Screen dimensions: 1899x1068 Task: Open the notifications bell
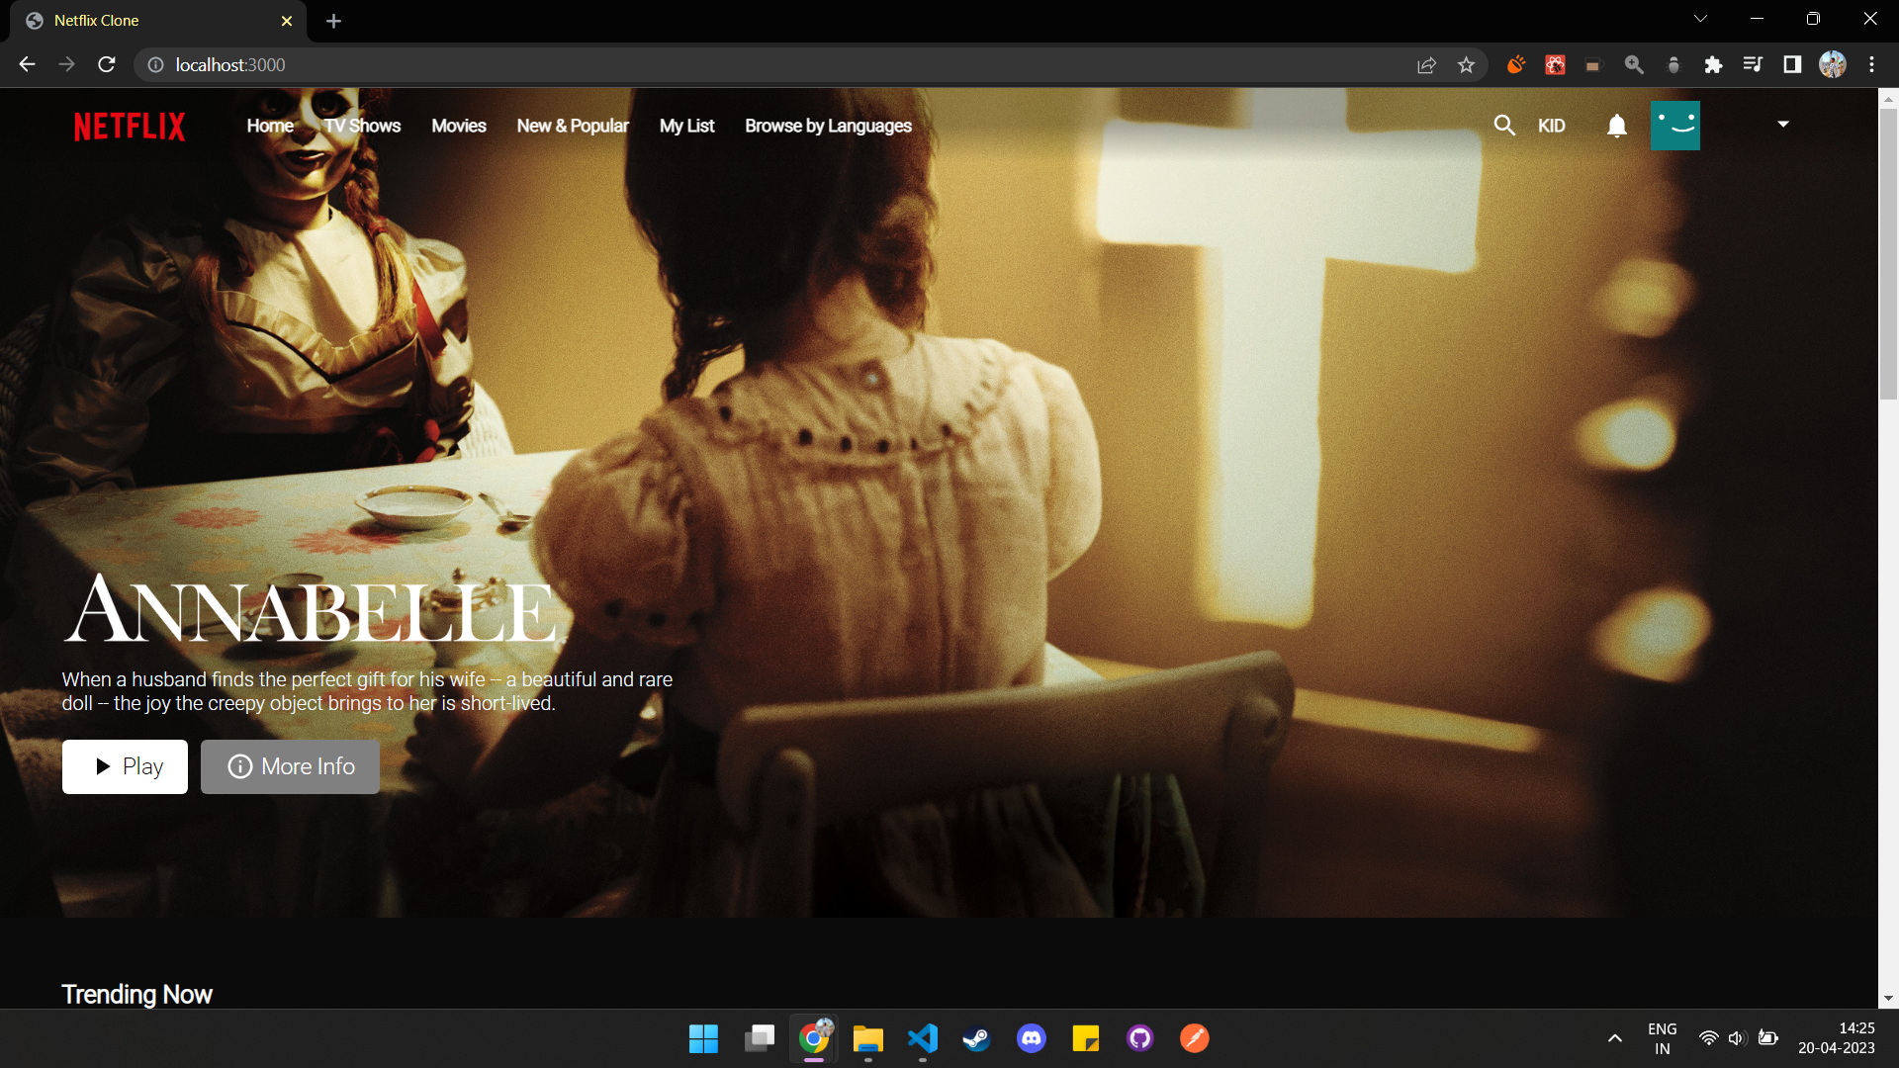click(1617, 126)
